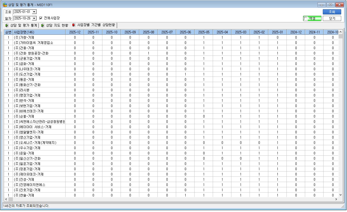Click the red 사업장별 기간별 상담현황 tab icon
This screenshot has height=212, width=347.
coord(74,25)
